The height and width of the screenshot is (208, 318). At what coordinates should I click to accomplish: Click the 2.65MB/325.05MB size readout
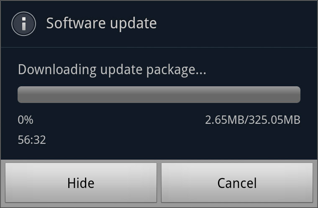(253, 120)
